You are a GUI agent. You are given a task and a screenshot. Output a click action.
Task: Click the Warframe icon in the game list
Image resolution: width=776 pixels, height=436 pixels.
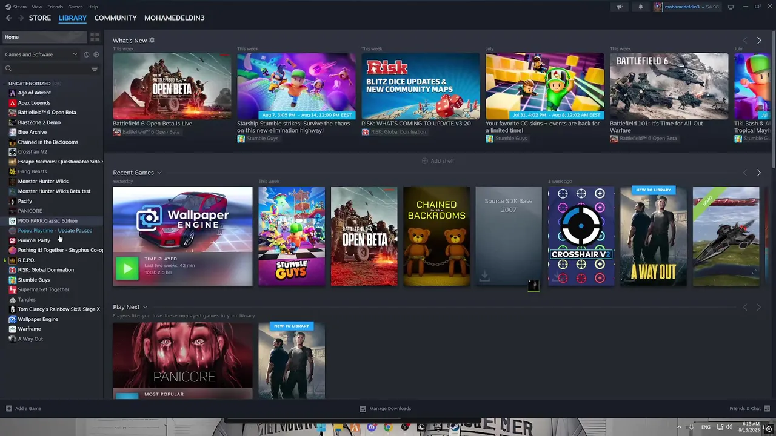[12, 329]
